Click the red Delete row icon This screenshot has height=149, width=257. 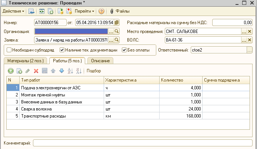tap(36, 71)
